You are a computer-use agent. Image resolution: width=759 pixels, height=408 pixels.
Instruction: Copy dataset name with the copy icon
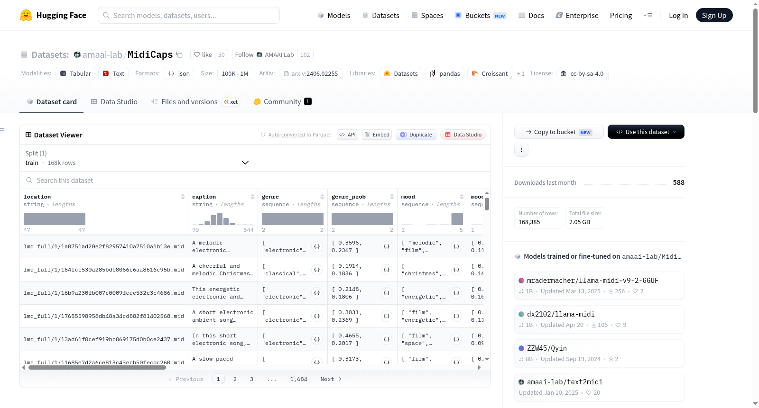pyautogui.click(x=179, y=54)
